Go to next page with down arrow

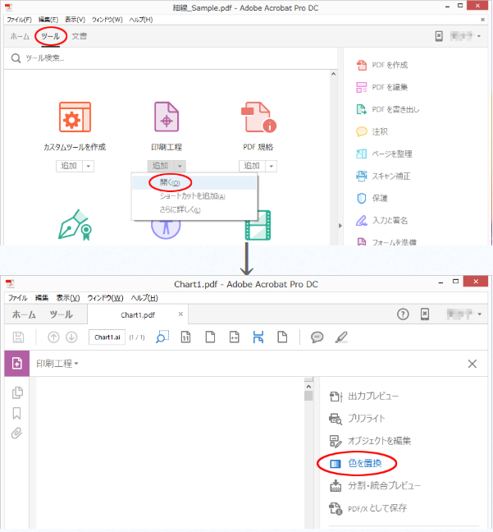71,337
